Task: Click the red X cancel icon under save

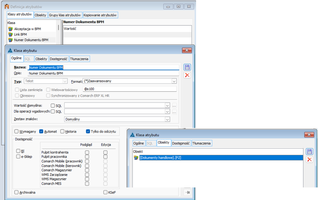Action: [187, 75]
